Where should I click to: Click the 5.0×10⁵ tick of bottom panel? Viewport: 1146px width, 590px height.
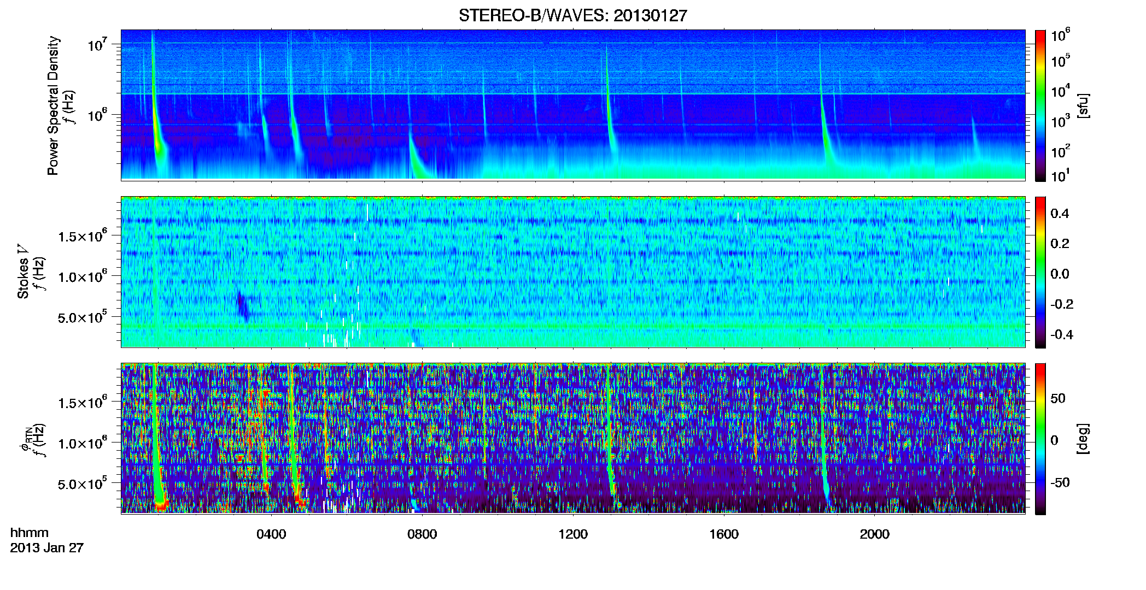tap(82, 484)
